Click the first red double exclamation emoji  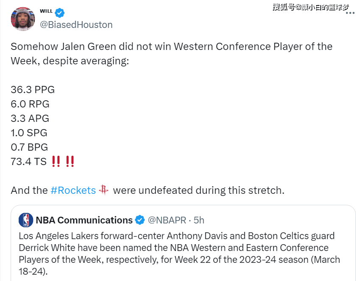click(x=55, y=162)
